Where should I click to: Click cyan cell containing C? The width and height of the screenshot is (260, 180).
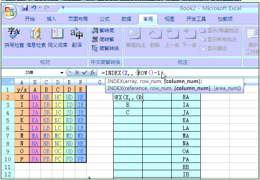coord(128,113)
